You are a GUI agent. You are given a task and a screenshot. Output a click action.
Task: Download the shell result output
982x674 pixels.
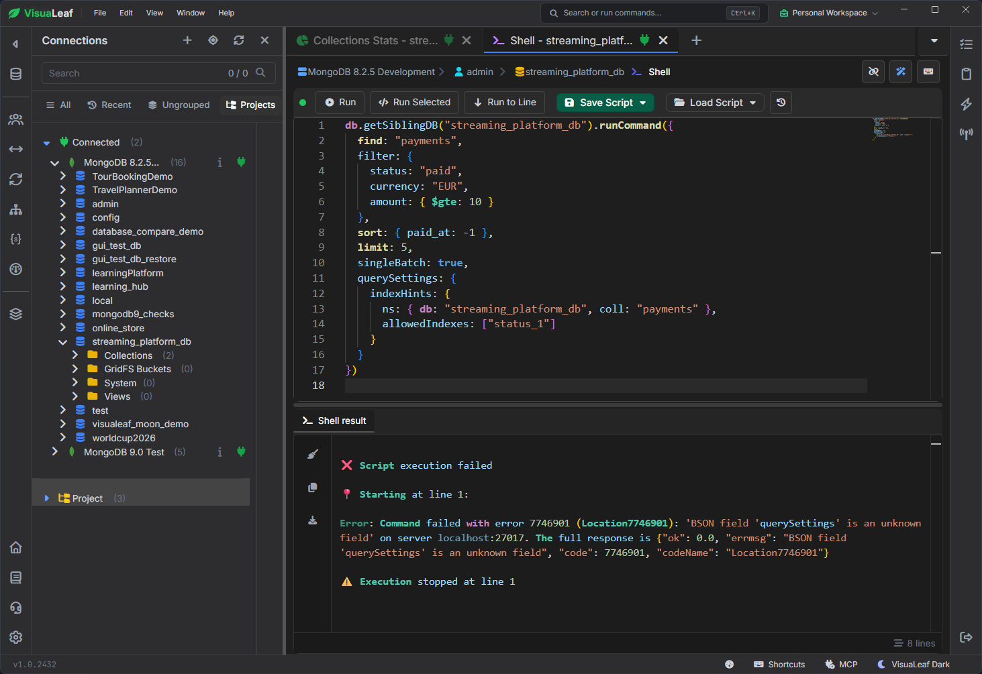click(x=313, y=520)
